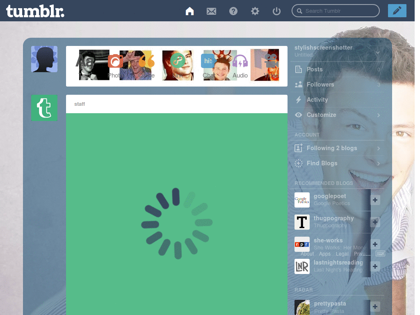
Task: Create a Text post
Action: click(x=84, y=65)
